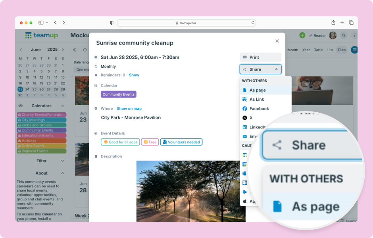Open the privacy report shield icon
373x238 pixels.
[x=112, y=23]
